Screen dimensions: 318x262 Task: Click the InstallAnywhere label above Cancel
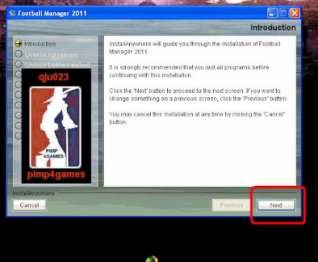(x=34, y=193)
